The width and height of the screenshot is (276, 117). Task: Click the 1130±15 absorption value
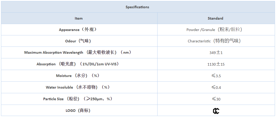pos(216,64)
